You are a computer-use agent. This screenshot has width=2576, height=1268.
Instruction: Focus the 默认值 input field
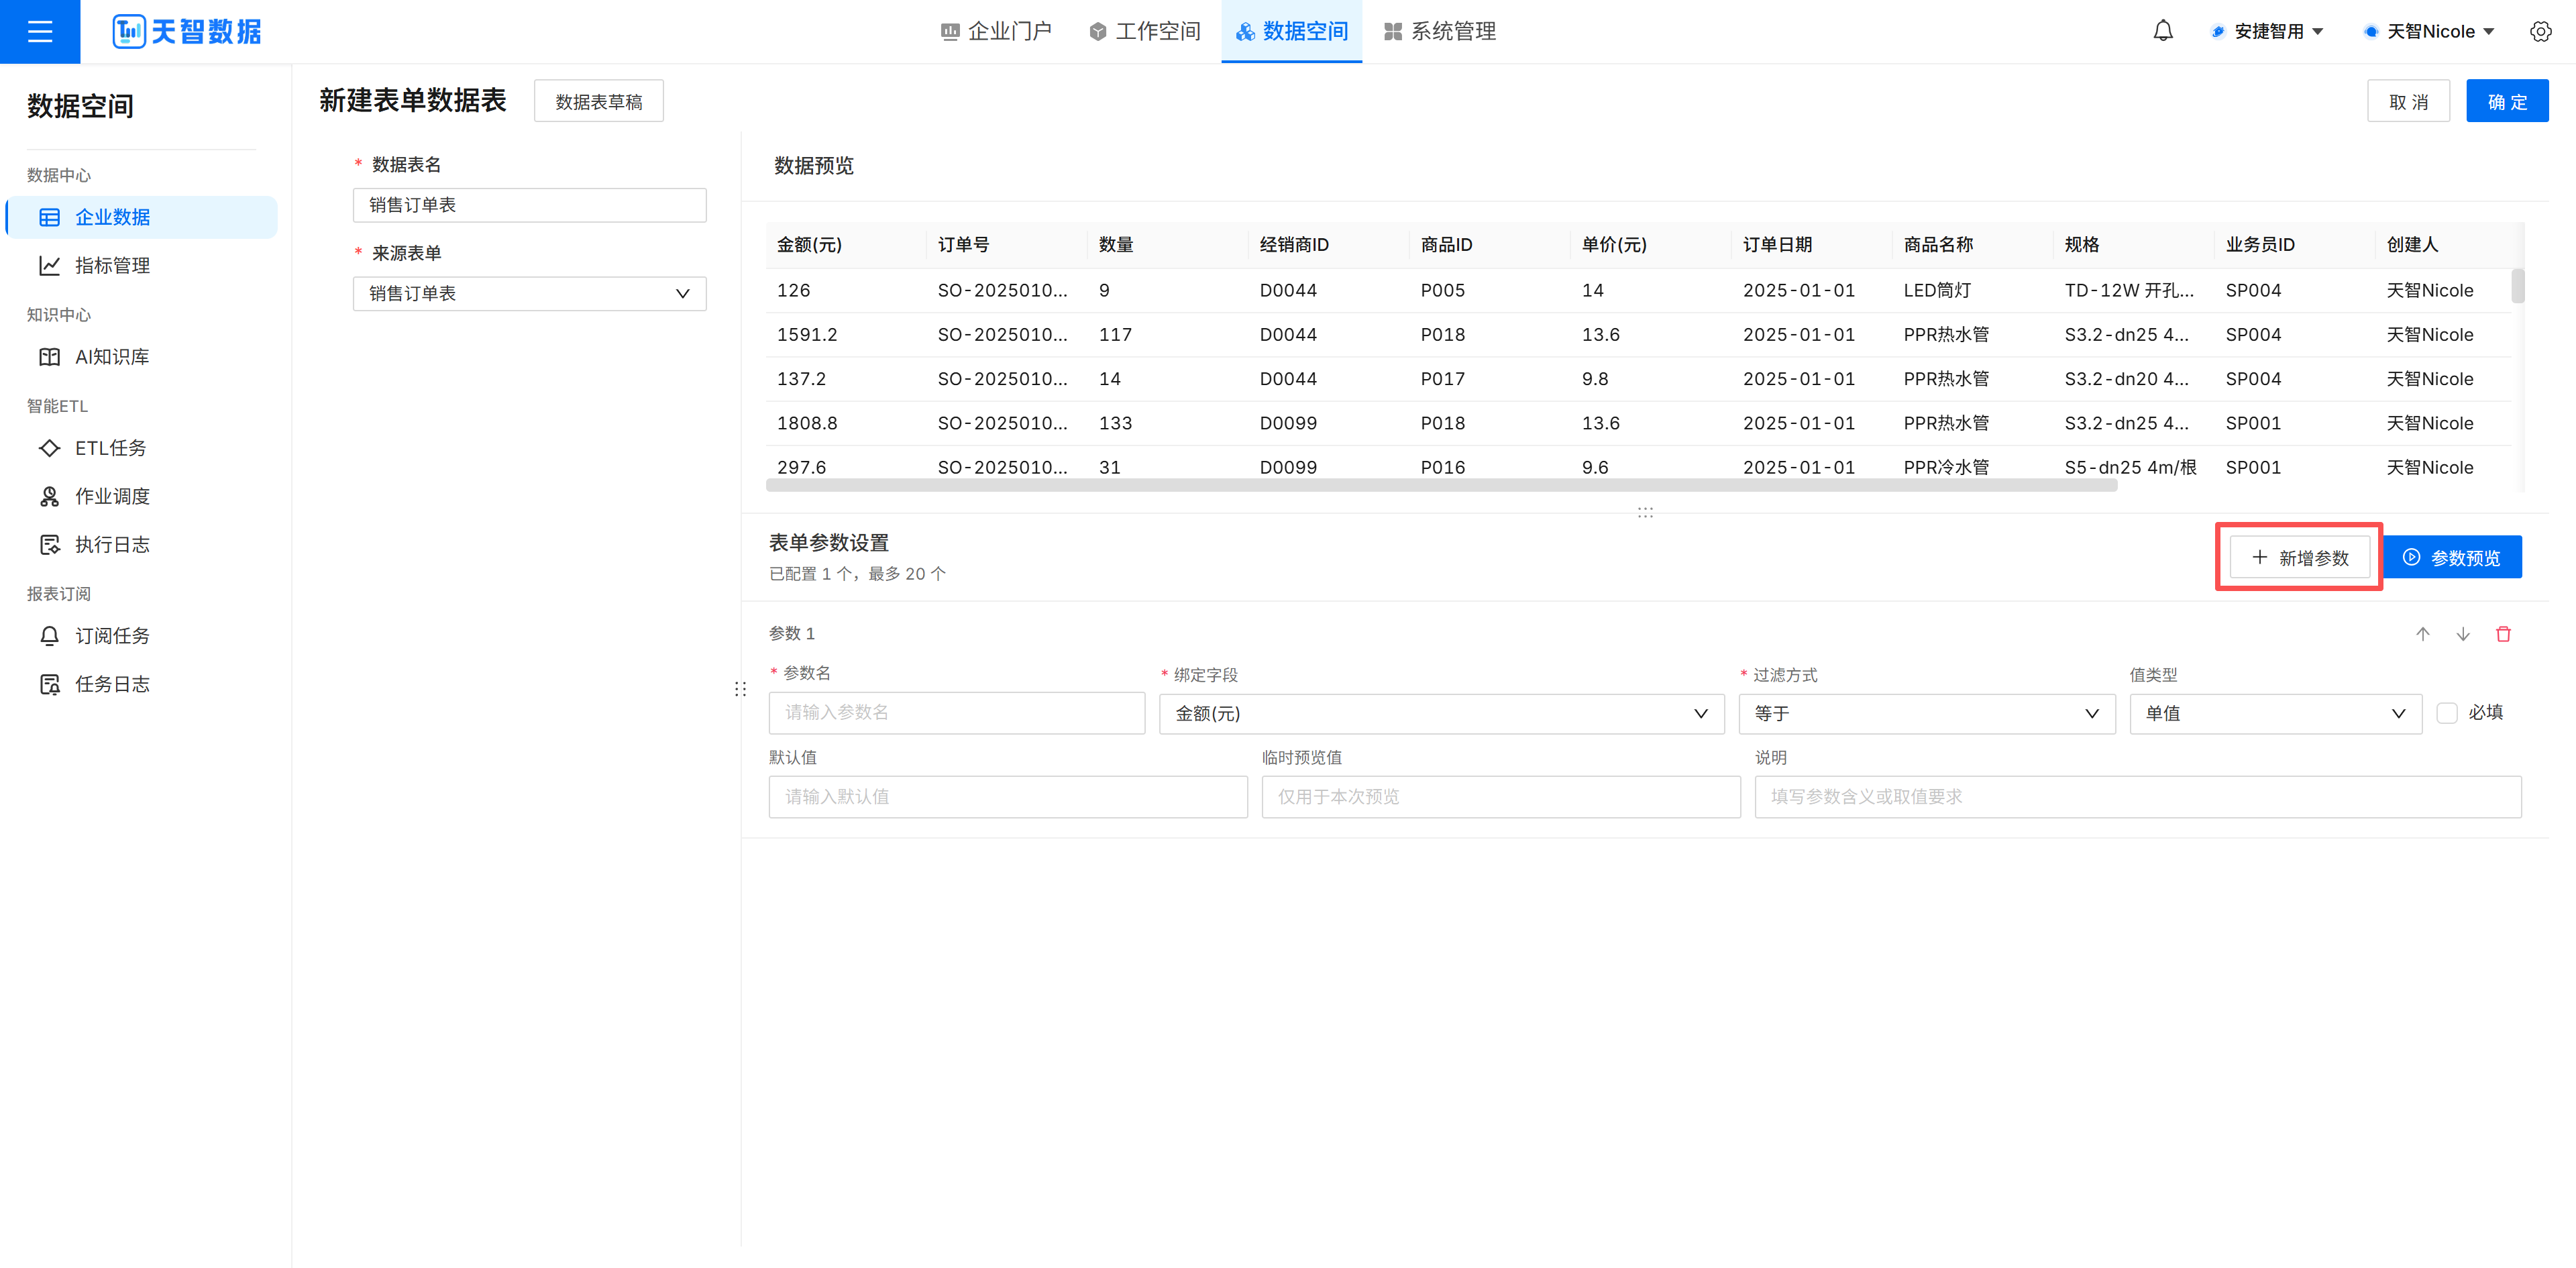pos(1008,797)
